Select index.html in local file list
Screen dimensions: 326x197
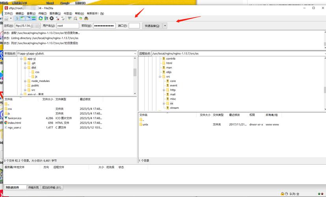[14, 123]
